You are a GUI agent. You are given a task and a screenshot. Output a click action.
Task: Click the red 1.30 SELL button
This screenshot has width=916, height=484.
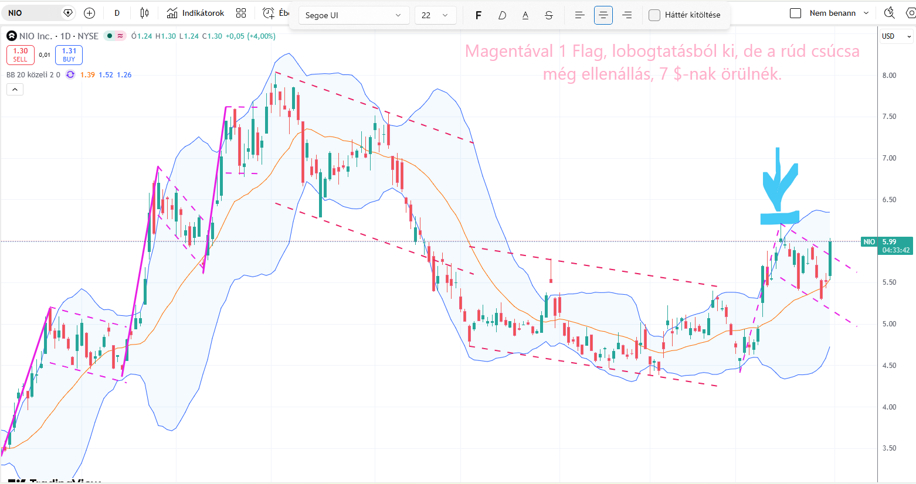(21, 55)
